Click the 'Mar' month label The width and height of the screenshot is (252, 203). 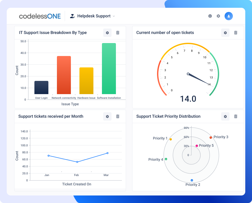tap(106, 175)
